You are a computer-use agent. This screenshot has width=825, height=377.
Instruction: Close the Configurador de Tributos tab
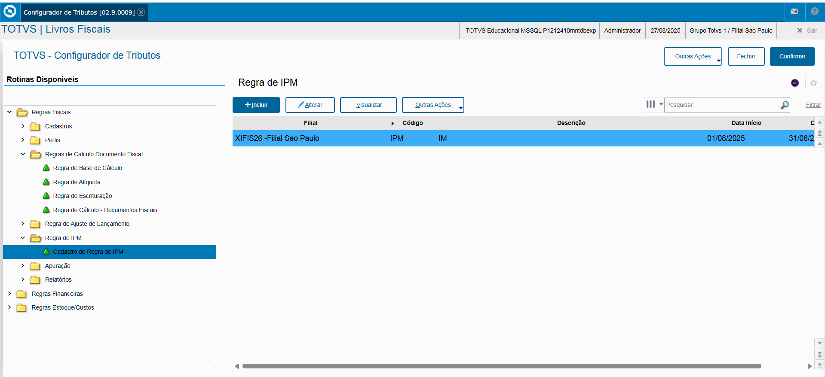141,12
